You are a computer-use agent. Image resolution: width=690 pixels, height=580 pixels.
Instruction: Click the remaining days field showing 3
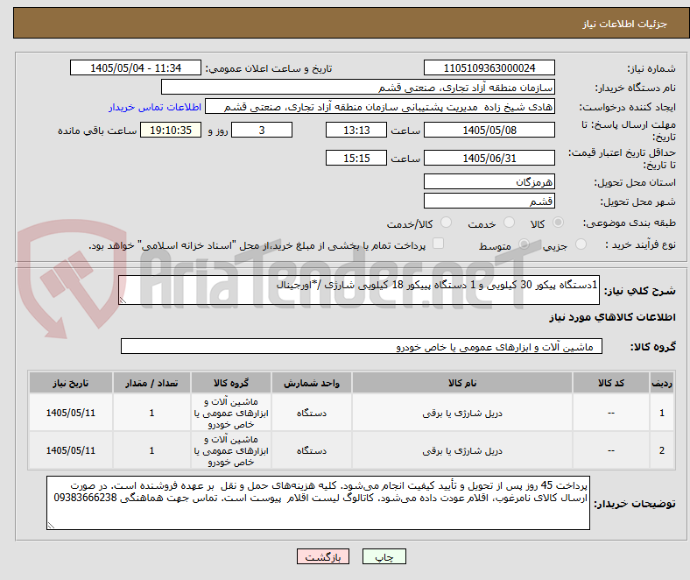point(262,130)
